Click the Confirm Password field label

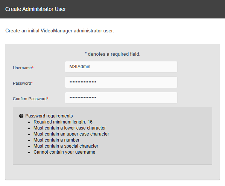point(30,99)
